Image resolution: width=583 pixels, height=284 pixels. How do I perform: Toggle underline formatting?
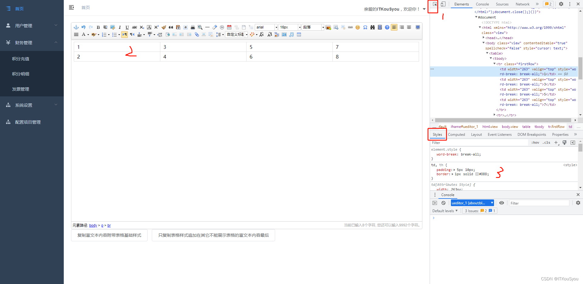tap(127, 27)
